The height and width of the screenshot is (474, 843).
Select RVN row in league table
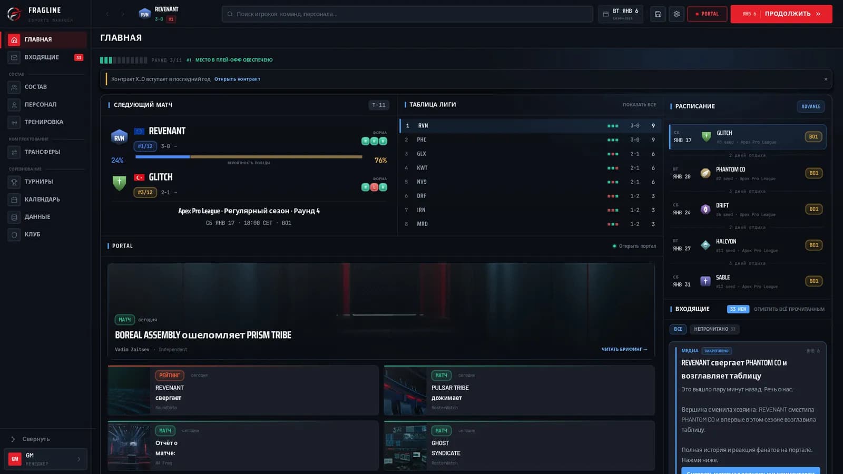point(530,126)
